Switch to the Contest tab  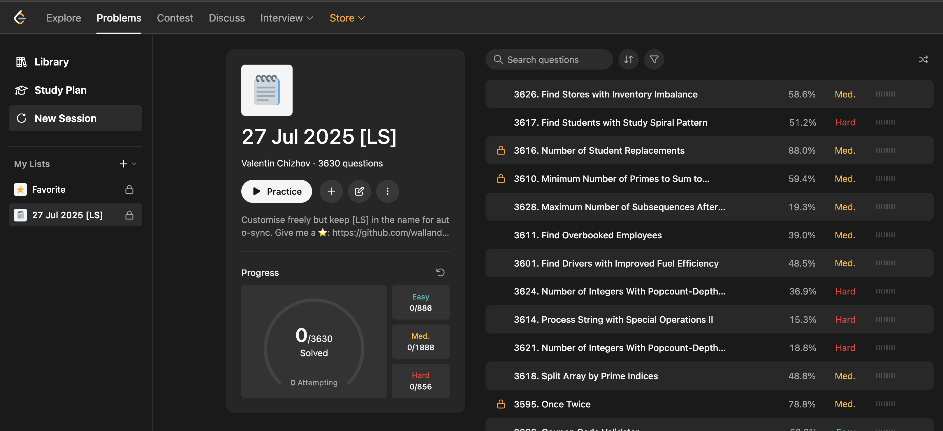175,18
